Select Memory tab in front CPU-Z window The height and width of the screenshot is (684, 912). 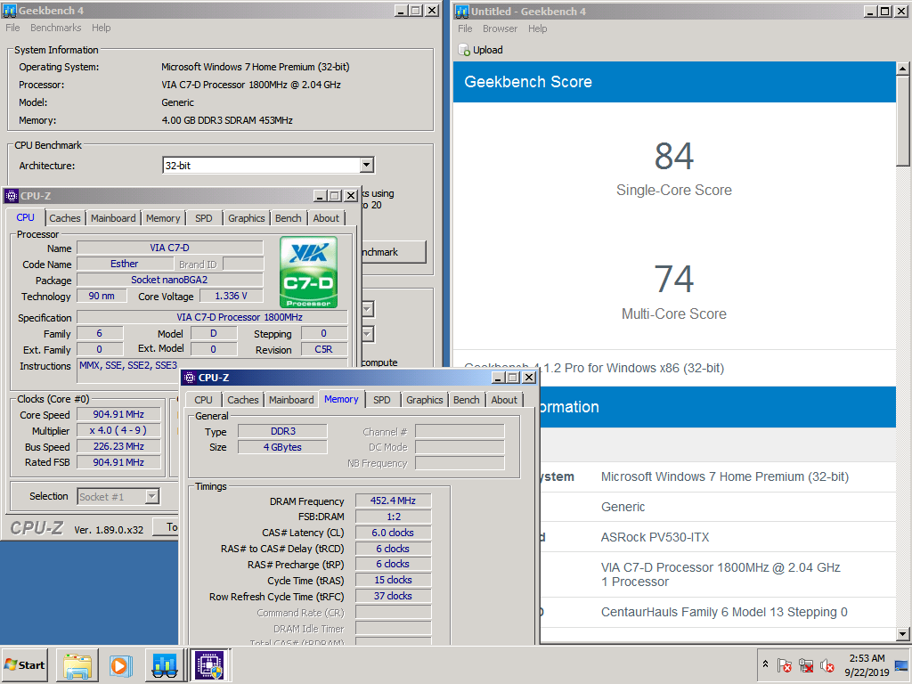pos(341,399)
